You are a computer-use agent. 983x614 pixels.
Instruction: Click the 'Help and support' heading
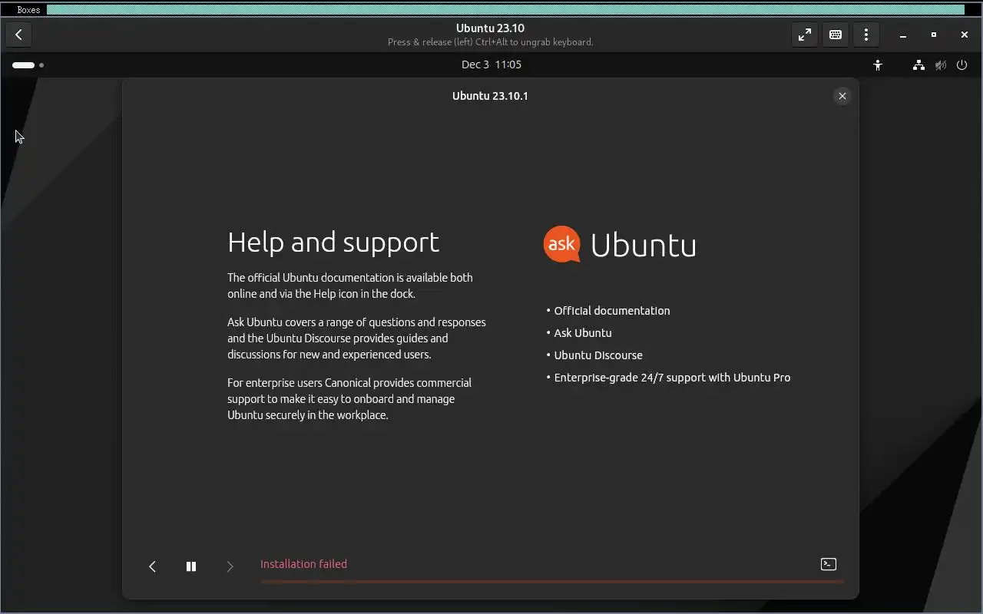point(333,243)
